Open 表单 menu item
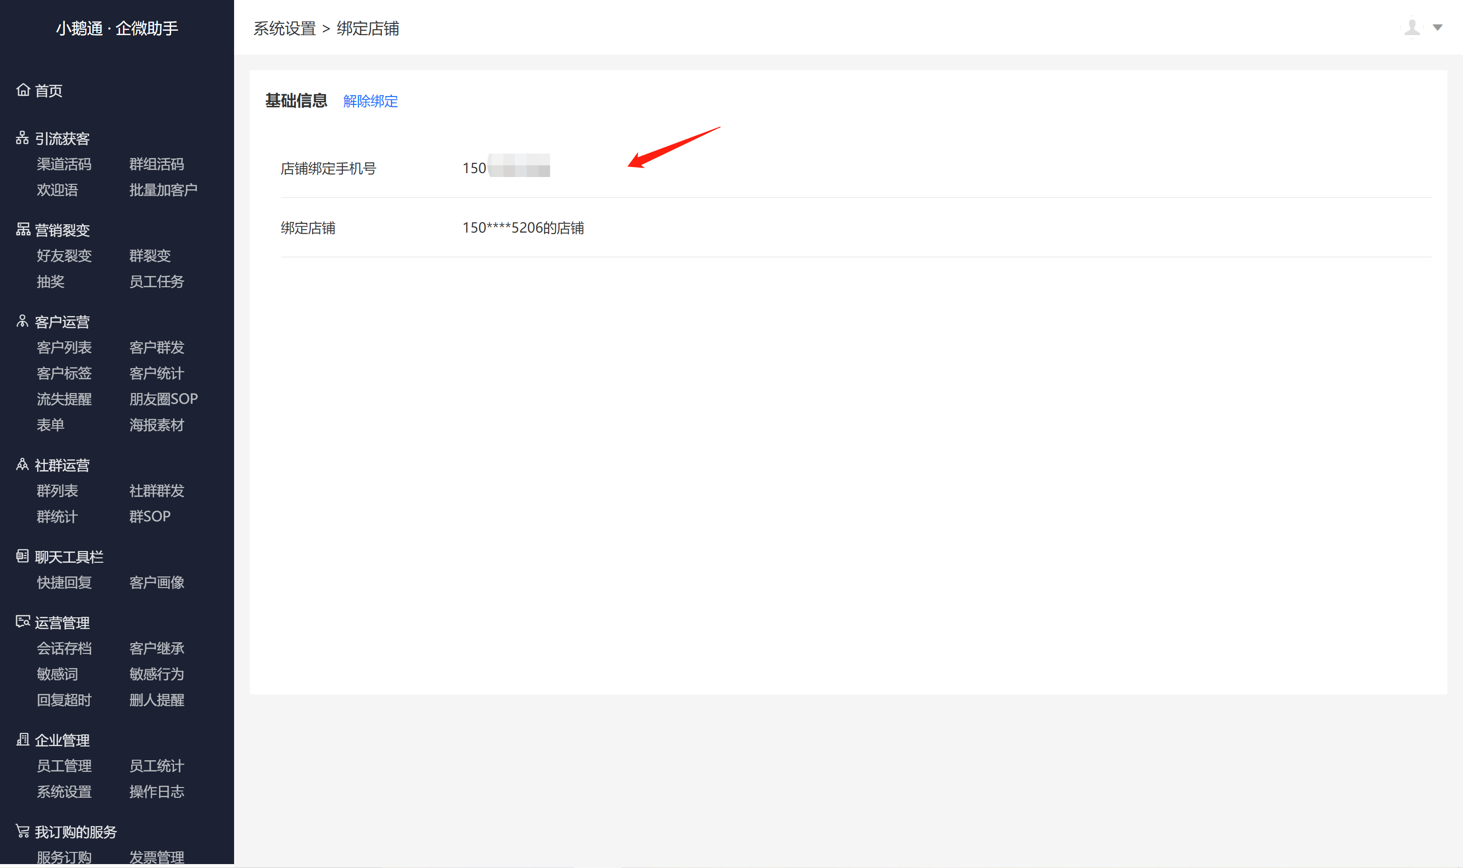 (x=50, y=425)
